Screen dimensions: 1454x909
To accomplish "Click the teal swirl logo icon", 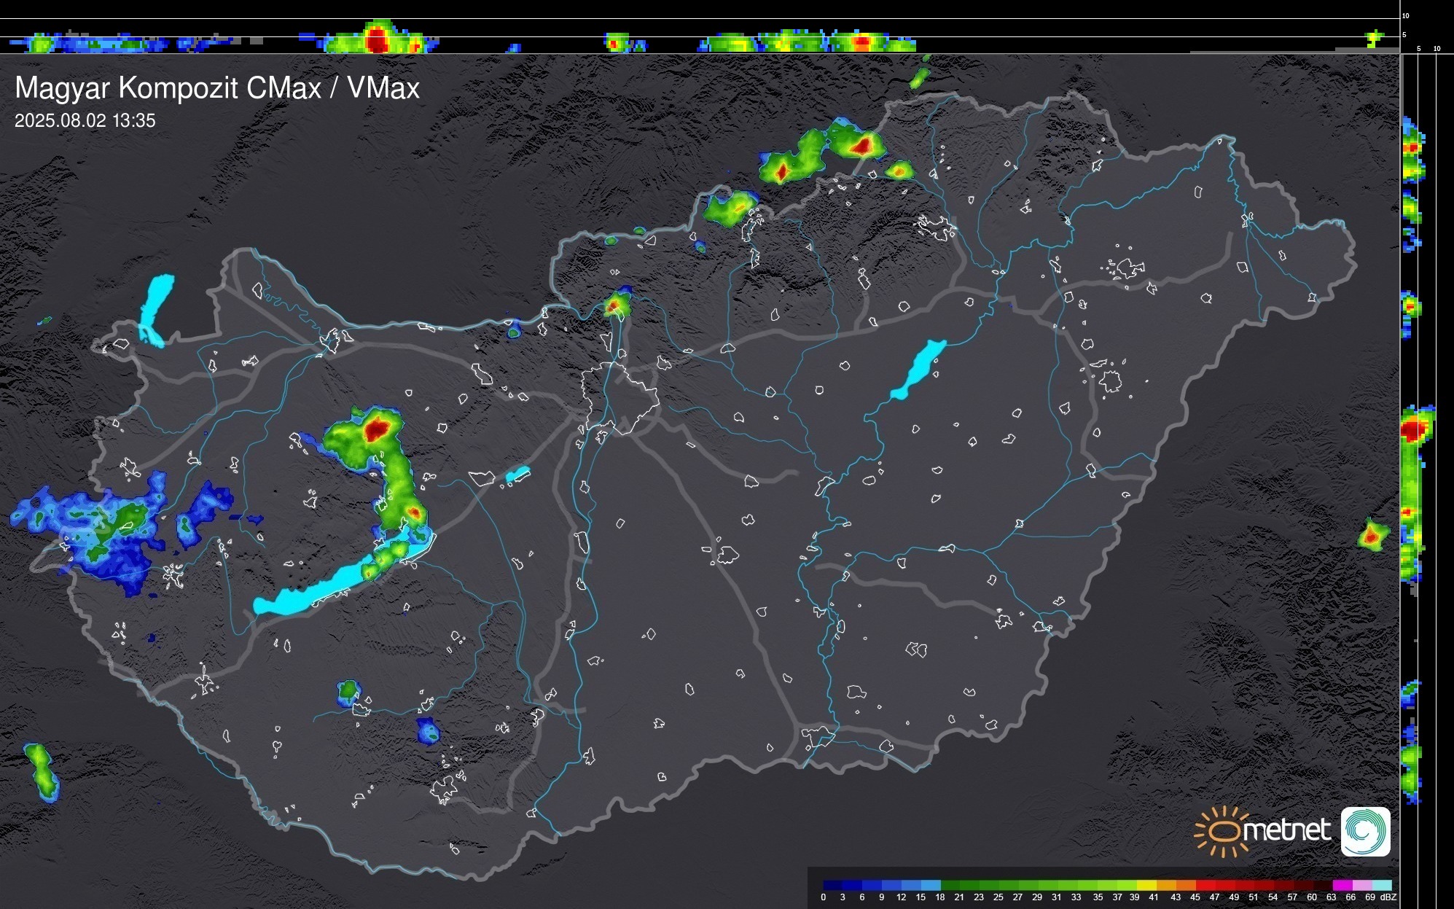I will tap(1365, 832).
